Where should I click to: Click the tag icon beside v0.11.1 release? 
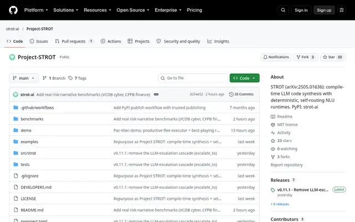(x=273, y=190)
